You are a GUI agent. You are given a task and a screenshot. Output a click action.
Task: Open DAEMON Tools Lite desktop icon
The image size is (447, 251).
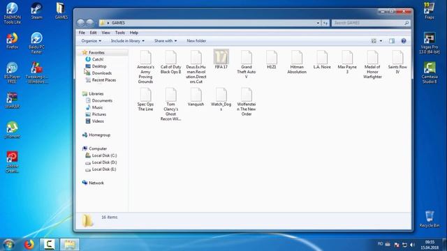pos(13,13)
